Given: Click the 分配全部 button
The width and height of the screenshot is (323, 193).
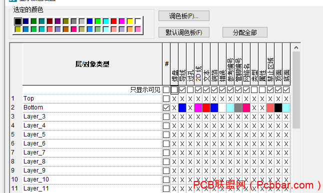Looking at the screenshot, I should 244,32.
